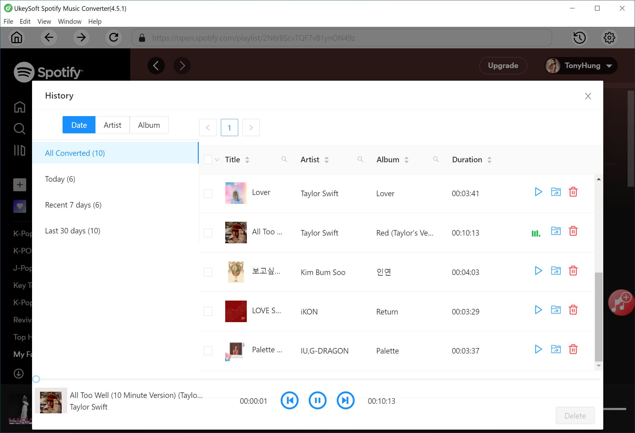Screen dimensions: 635x433
Task: Click the skip backward playback button
Action: click(290, 401)
